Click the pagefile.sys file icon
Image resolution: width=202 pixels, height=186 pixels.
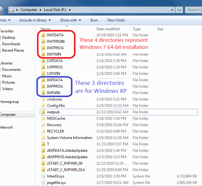coord(43,183)
